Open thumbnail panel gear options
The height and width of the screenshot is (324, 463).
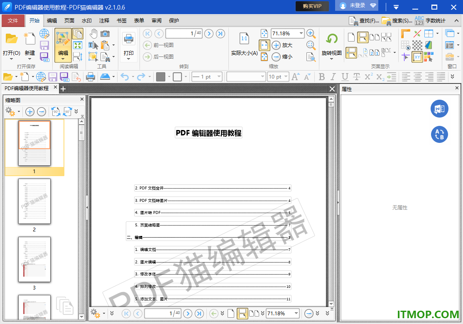click(x=10, y=112)
